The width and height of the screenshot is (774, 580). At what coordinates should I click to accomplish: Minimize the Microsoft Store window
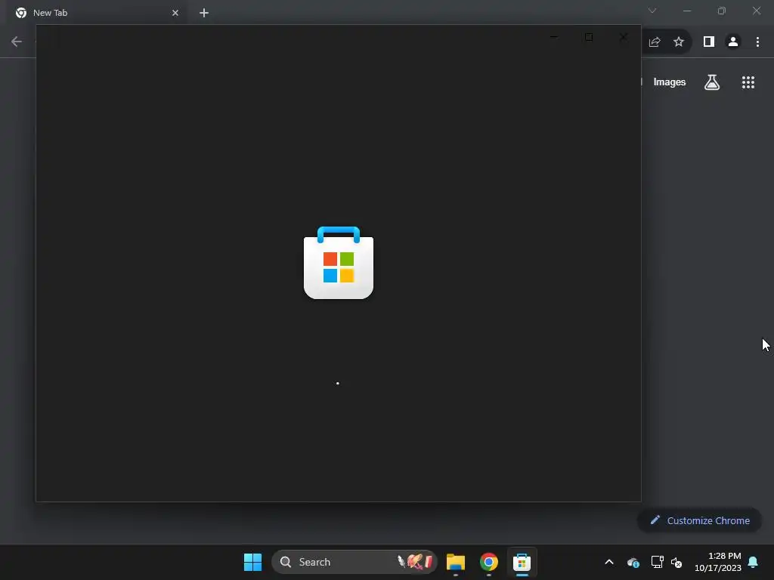(x=554, y=37)
